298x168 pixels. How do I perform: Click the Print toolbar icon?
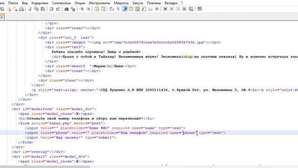pos(21,9)
